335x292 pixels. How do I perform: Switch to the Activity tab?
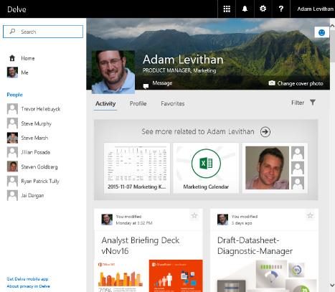[x=105, y=103]
